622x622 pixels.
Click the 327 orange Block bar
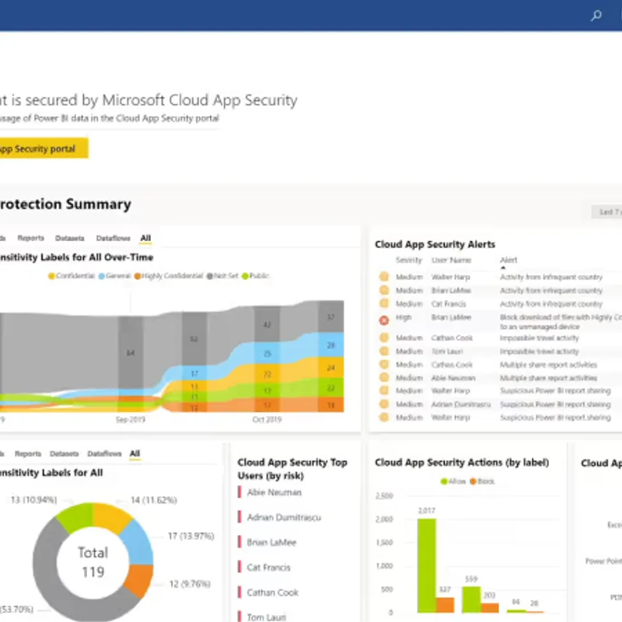pyautogui.click(x=445, y=605)
